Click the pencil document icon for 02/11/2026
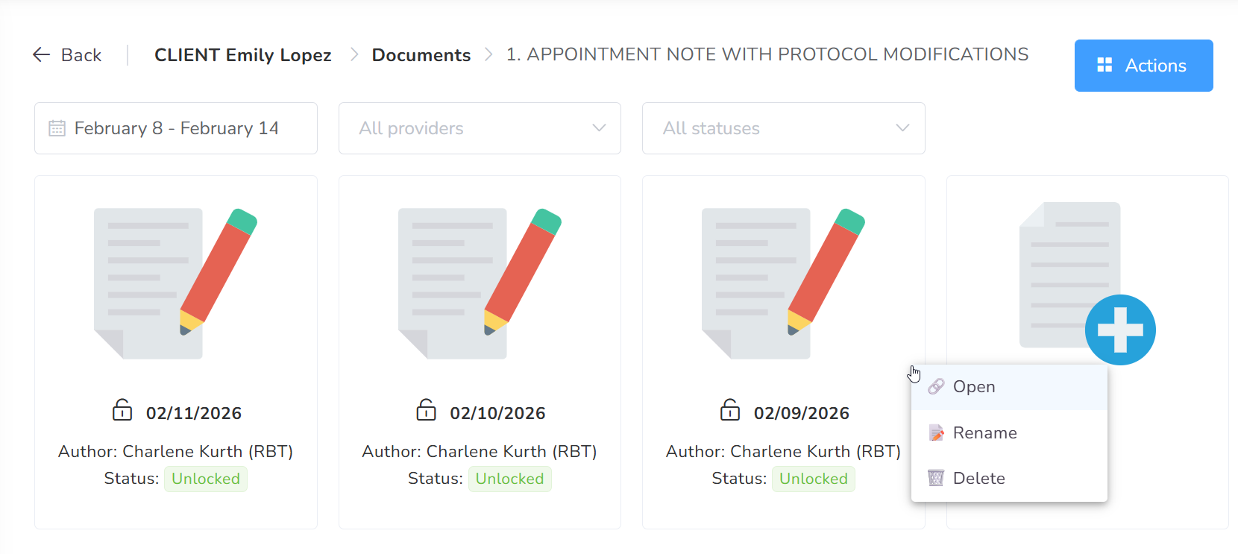1238x554 pixels. coord(176,283)
